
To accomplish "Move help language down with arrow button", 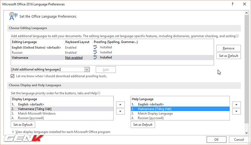I will tap(236, 111).
